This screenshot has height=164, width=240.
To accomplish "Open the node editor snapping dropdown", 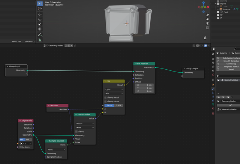I will [201, 46].
